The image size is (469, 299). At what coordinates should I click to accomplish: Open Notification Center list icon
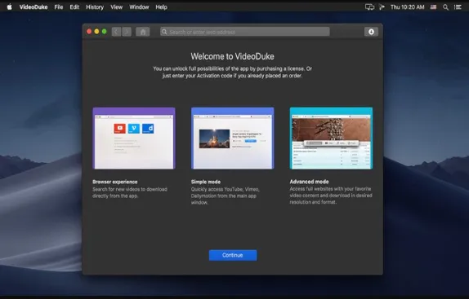click(458, 7)
